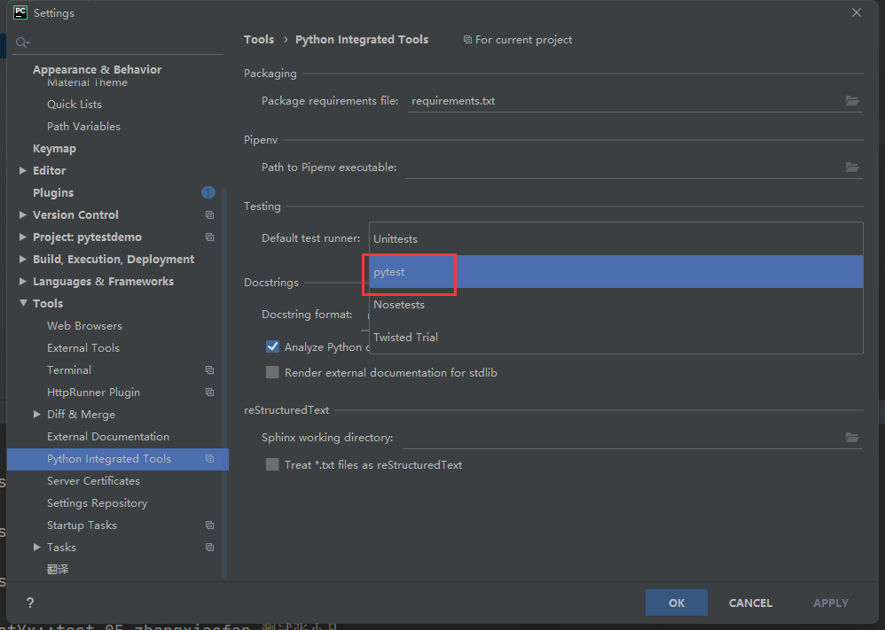The width and height of the screenshot is (885, 630).
Task: Browse for Pipenv executable folder icon
Action: (x=851, y=167)
